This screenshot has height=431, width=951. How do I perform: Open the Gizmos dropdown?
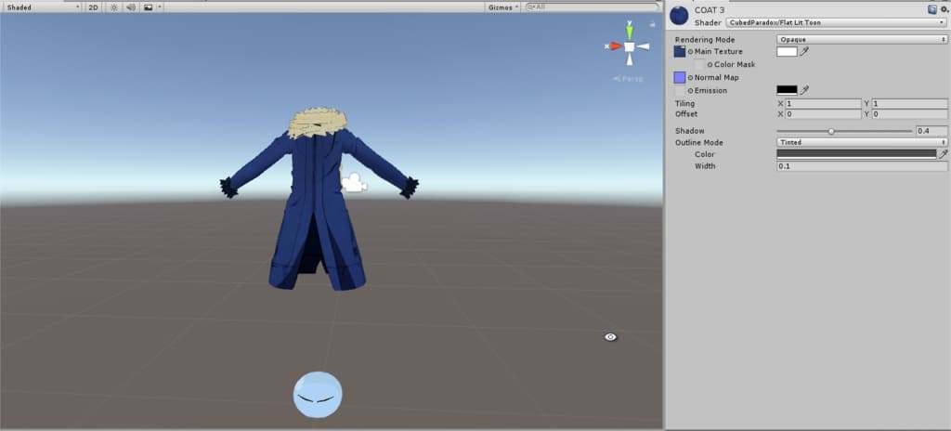(x=503, y=7)
